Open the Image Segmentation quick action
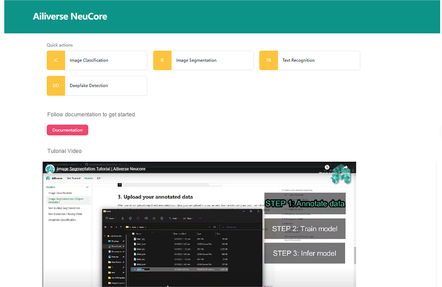442x287 pixels. (x=203, y=60)
